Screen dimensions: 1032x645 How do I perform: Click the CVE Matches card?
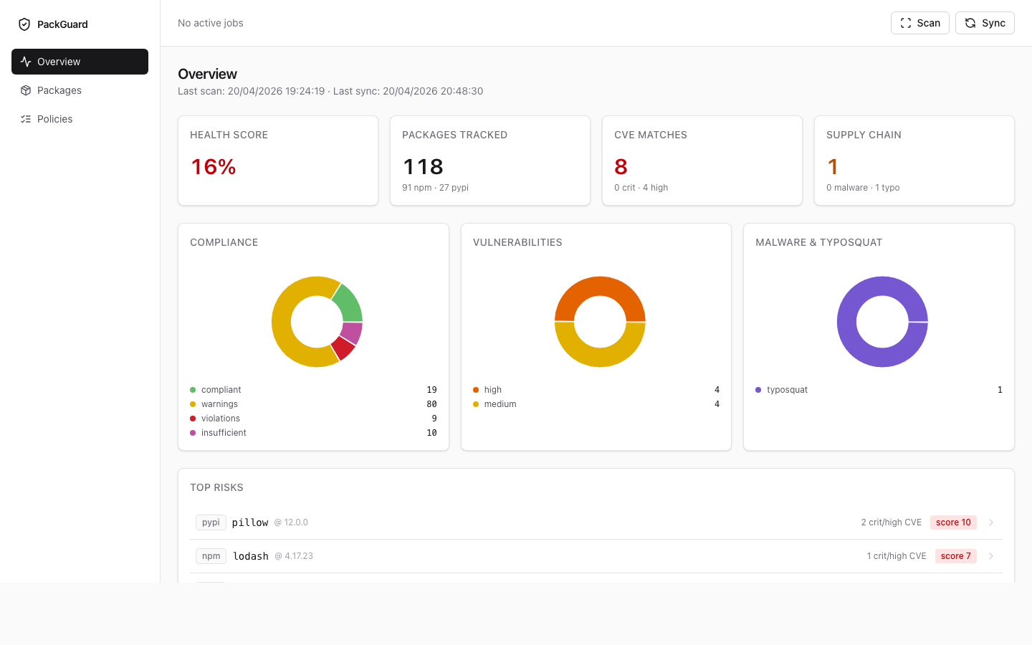click(702, 161)
